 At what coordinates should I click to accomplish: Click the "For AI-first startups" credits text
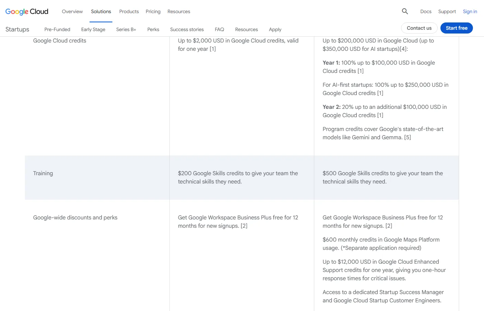pyautogui.click(x=385, y=89)
